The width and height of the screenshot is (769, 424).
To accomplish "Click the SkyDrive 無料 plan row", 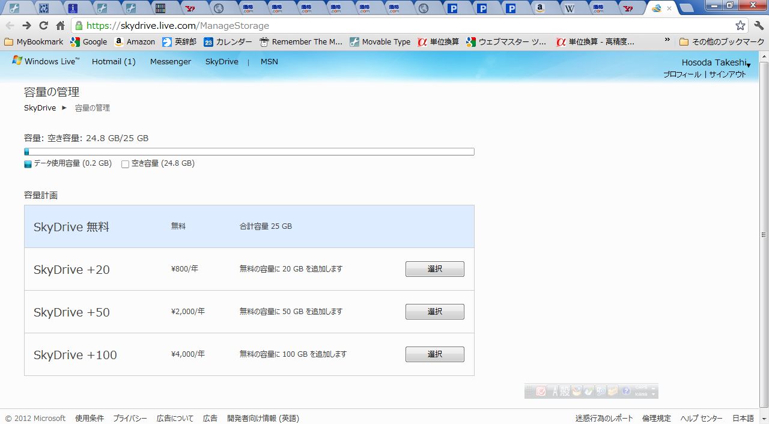I will click(249, 226).
